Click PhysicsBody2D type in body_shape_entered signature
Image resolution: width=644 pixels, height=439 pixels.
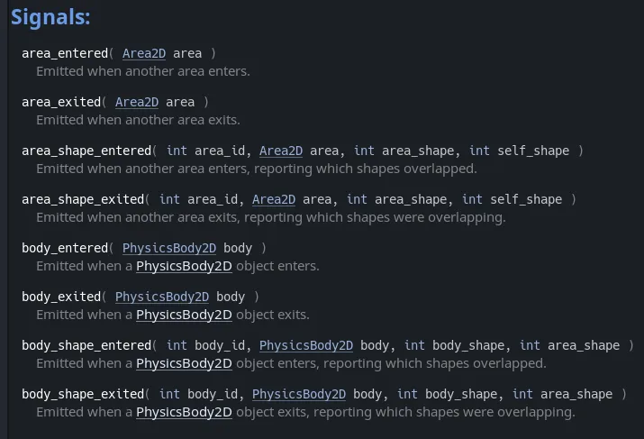(305, 345)
